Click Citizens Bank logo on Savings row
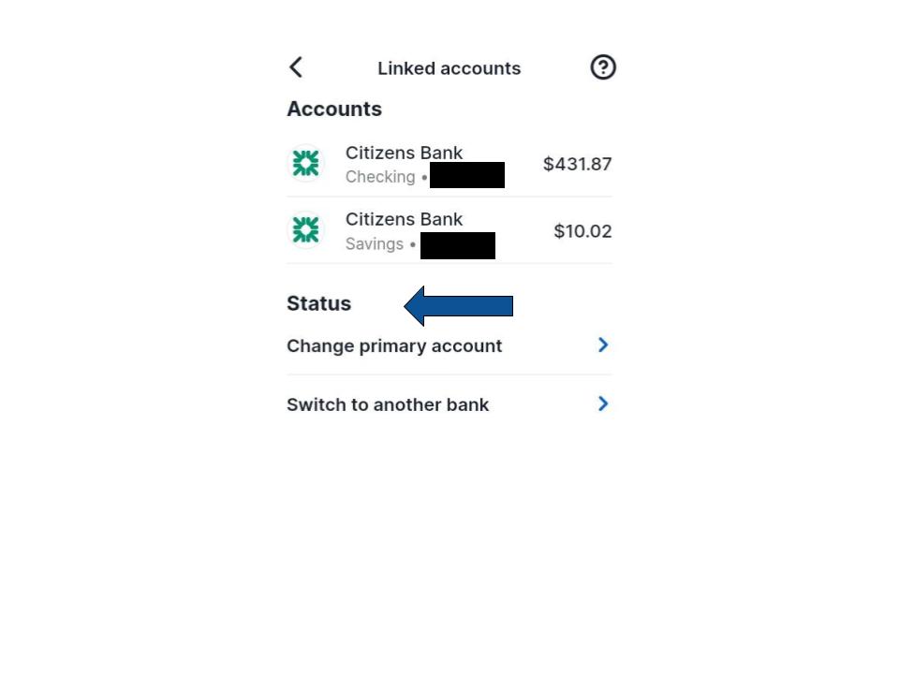Image resolution: width=899 pixels, height=674 pixels. 305,230
